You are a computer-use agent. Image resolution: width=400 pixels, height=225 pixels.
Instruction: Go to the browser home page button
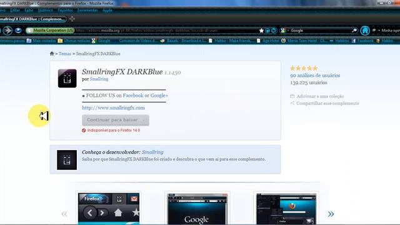tap(365, 31)
